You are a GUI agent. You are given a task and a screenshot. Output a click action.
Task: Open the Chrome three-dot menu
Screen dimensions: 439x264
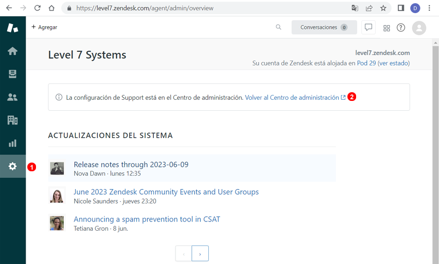pyautogui.click(x=429, y=8)
